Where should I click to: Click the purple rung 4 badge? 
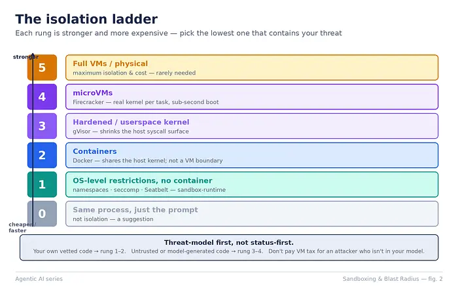click(x=42, y=97)
